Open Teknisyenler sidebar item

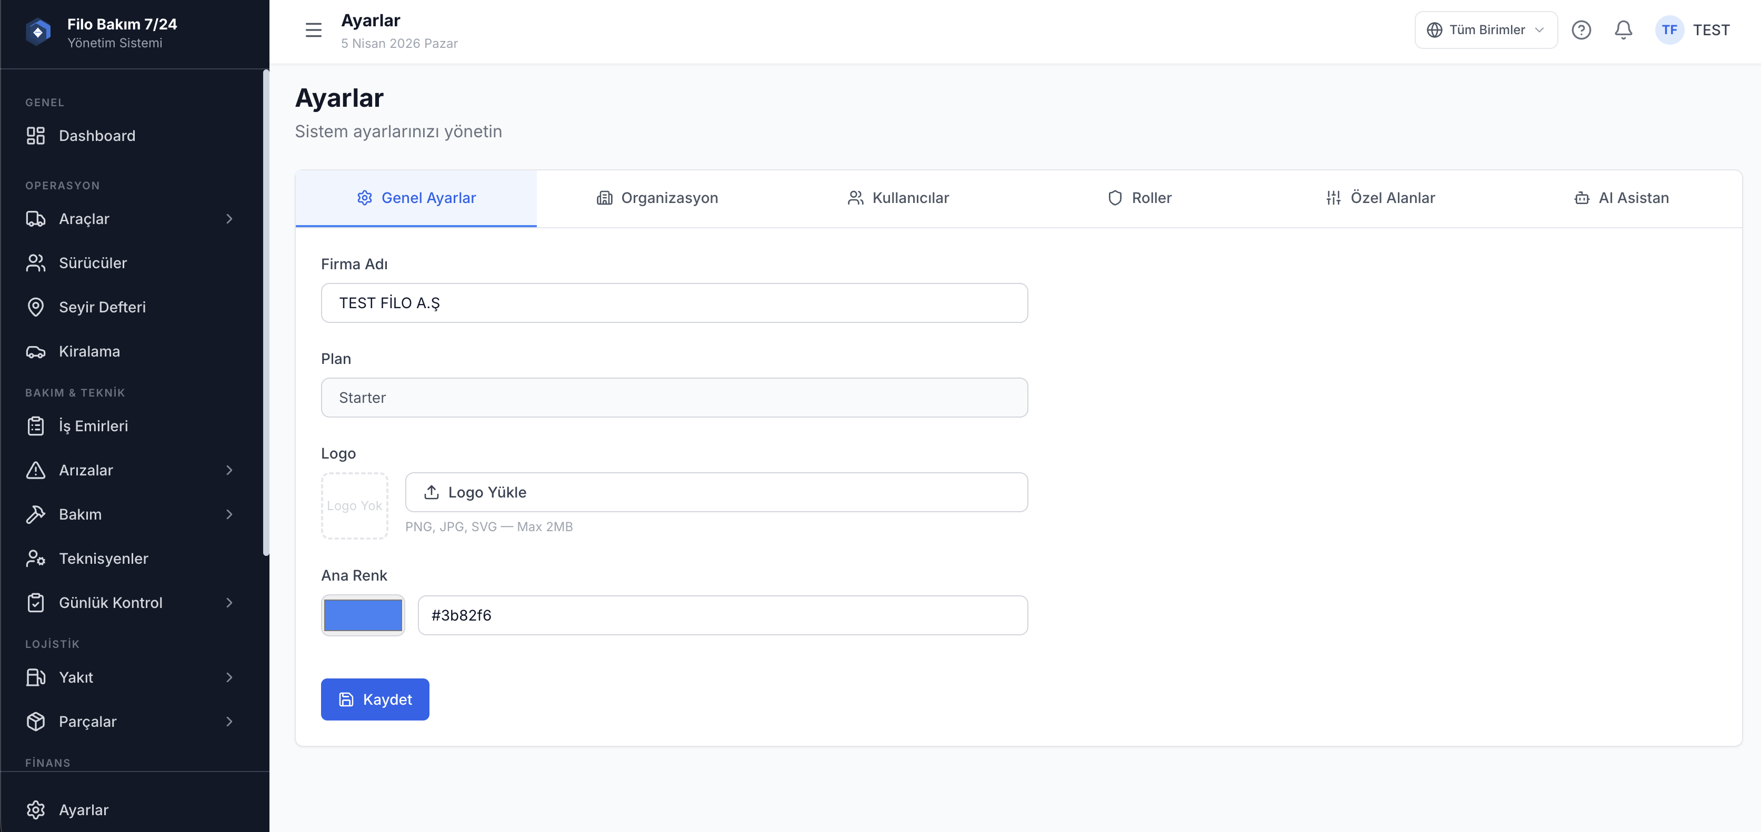pos(103,559)
